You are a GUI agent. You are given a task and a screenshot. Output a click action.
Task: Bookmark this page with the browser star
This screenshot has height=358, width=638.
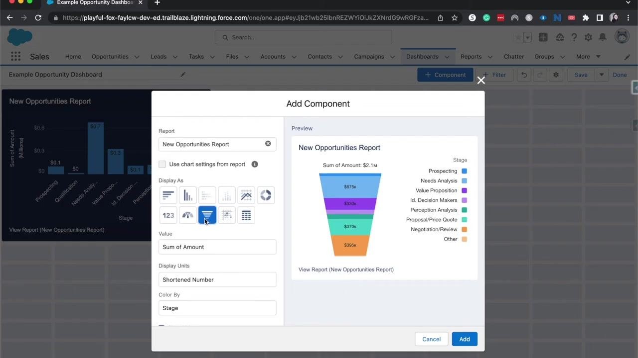click(x=455, y=18)
